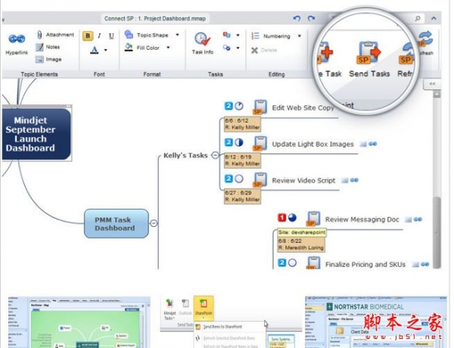454x348 pixels.
Task: Click the vertical scrollbar thumb
Action: point(437,231)
